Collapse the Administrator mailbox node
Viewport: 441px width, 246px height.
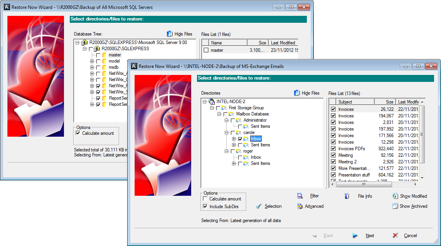(226, 120)
